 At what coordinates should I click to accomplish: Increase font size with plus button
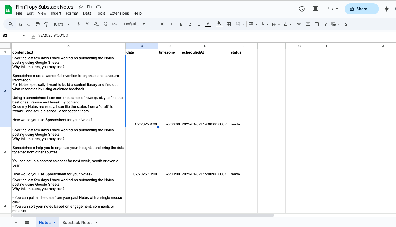coord(171,24)
